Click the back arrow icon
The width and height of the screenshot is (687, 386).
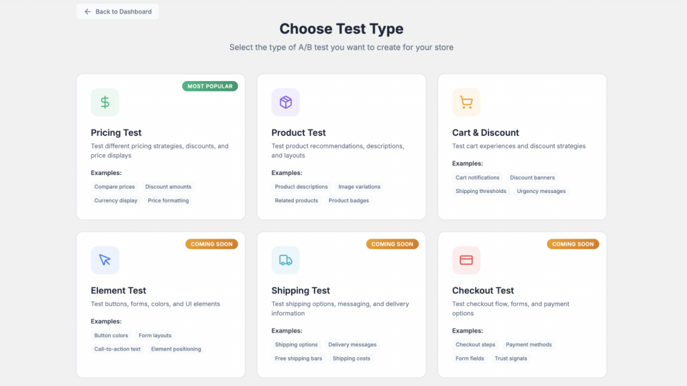tap(87, 11)
